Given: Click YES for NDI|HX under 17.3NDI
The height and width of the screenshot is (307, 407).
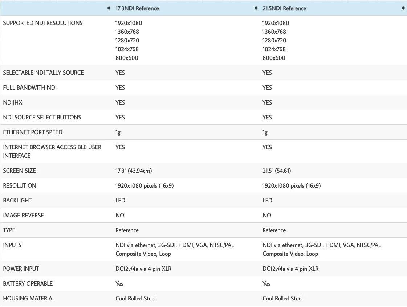Looking at the screenshot, I should [120, 102].
